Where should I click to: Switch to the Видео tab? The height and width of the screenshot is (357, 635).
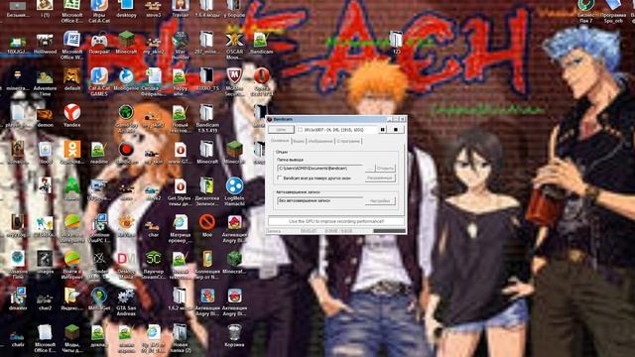tap(299, 141)
